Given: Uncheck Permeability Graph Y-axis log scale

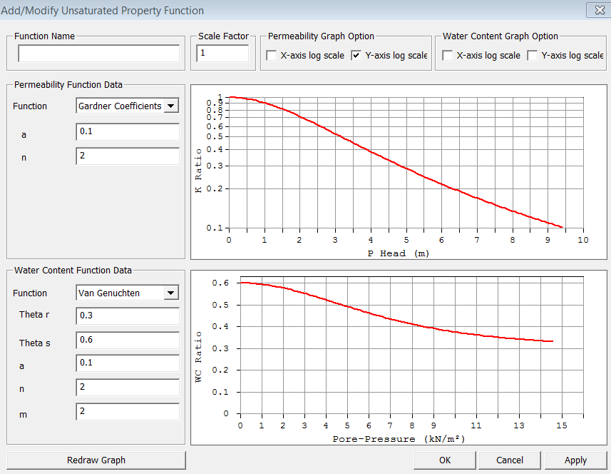Looking at the screenshot, I should pyautogui.click(x=356, y=56).
